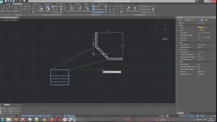
Task: Collapse the Стиль печати section in Properties
Action: point(213,50)
